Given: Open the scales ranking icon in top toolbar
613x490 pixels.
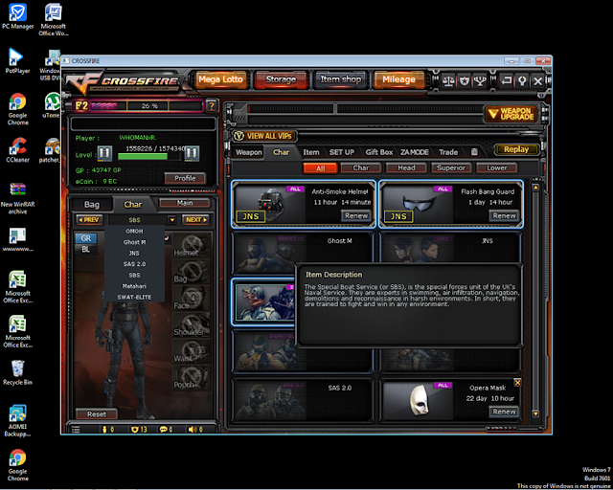Looking at the screenshot, I should pyautogui.click(x=448, y=81).
